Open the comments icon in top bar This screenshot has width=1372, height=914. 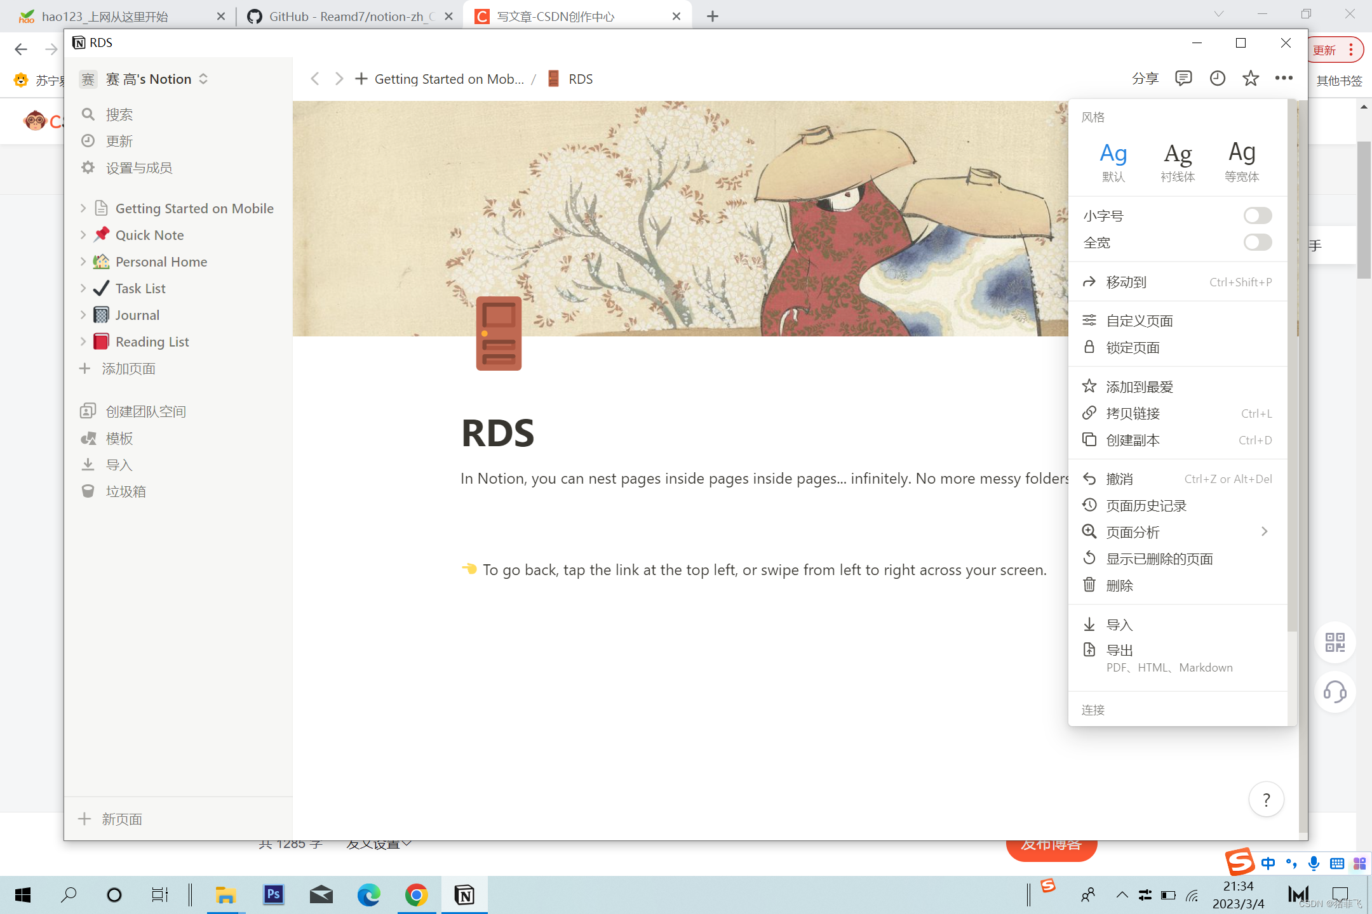point(1183,79)
